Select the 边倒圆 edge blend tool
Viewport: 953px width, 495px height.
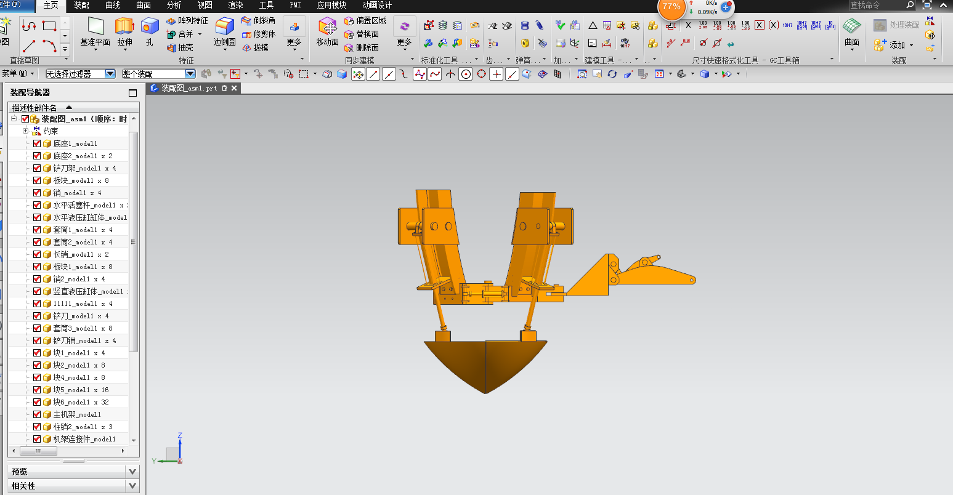(224, 26)
